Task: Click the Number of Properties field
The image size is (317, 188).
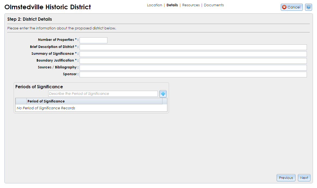Action: (93, 40)
